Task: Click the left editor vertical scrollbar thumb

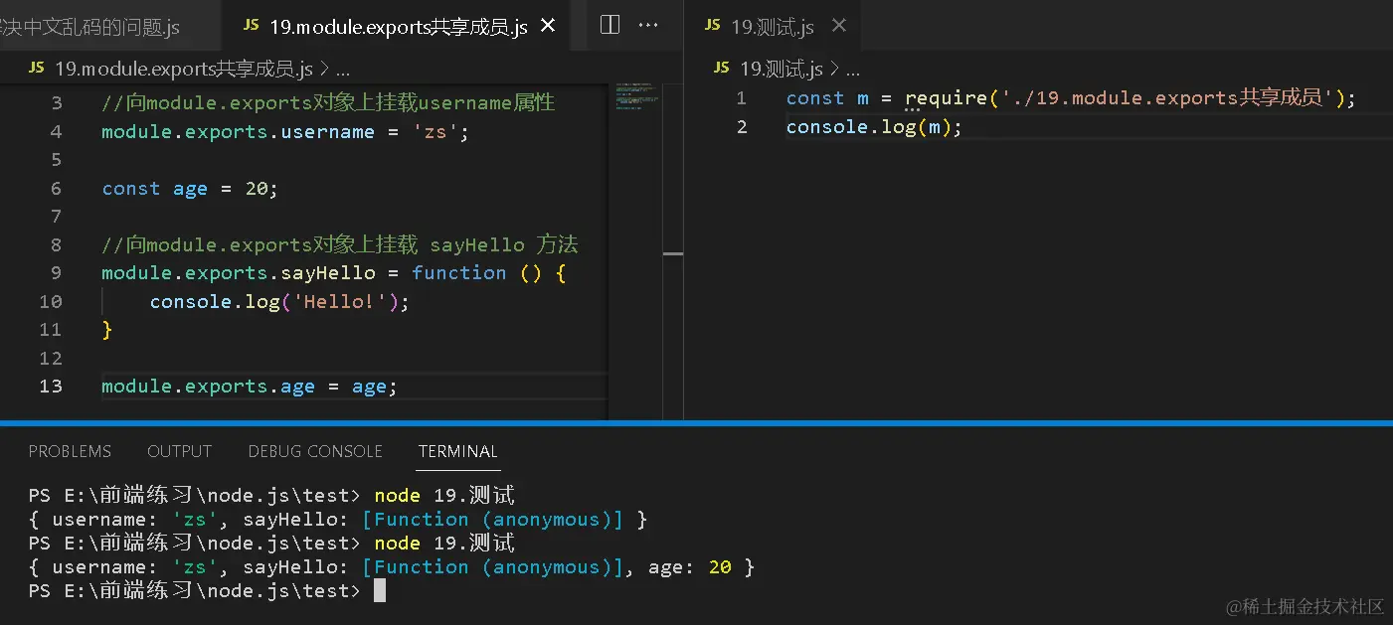Action: [673, 253]
